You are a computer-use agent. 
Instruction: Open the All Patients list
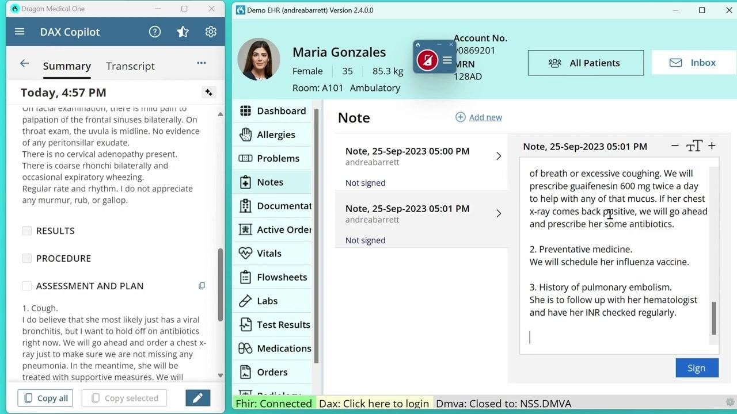[586, 63]
